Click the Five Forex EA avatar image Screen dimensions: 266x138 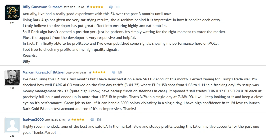click(12, 12)
